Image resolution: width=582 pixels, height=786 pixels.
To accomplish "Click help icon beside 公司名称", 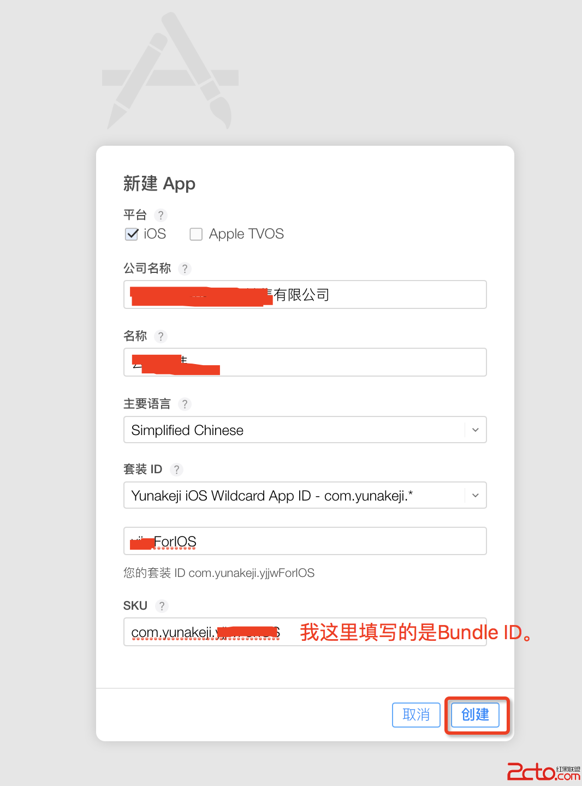I will pos(185,269).
